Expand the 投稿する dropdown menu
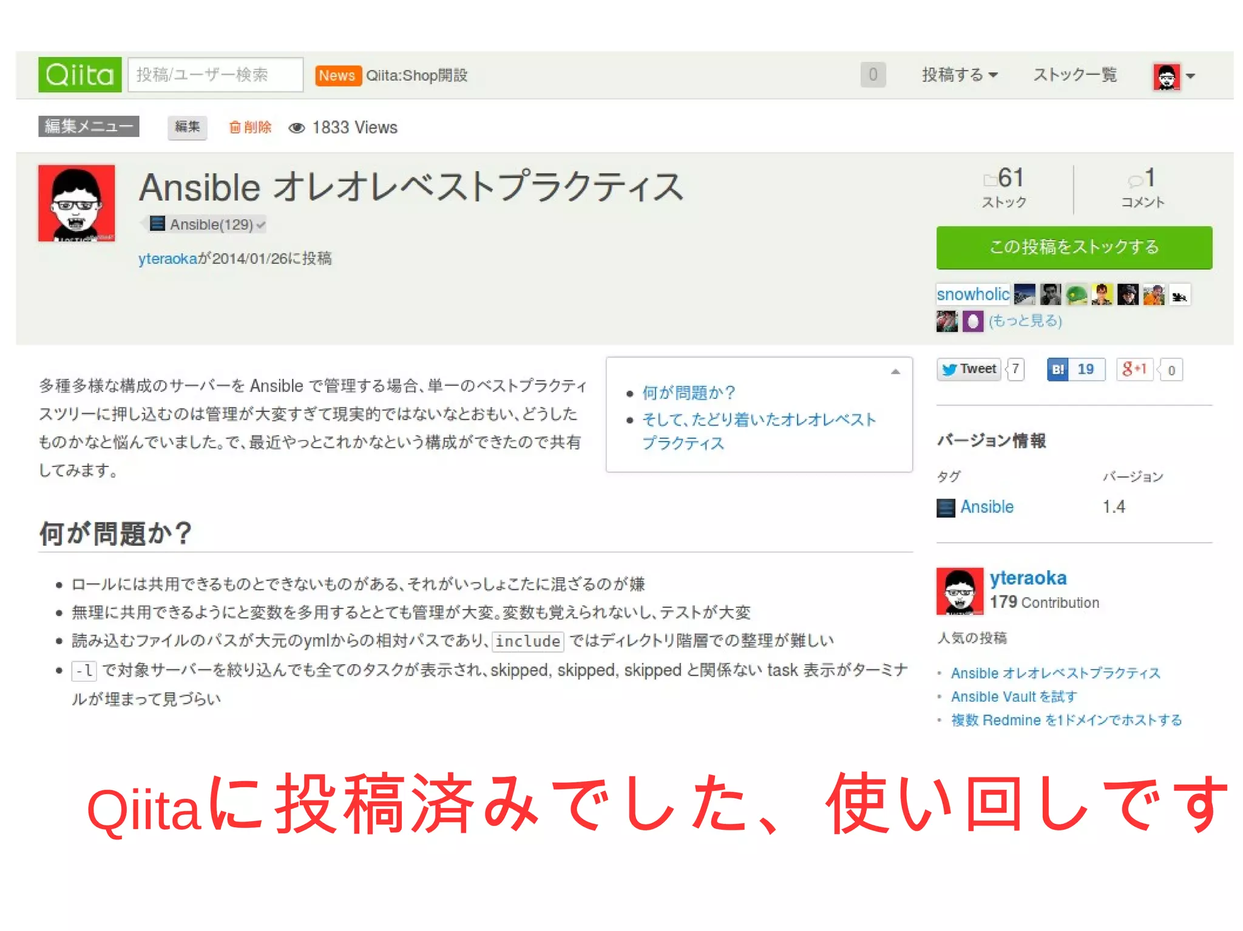The image size is (1243, 931). point(960,75)
